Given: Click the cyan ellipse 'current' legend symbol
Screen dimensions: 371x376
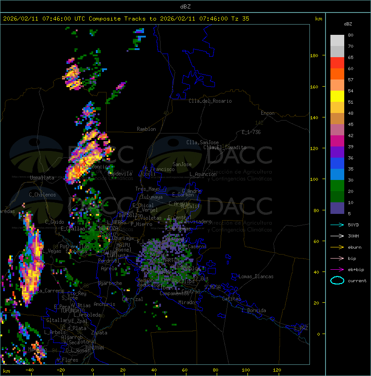Looking at the screenshot, I should coord(337,280).
